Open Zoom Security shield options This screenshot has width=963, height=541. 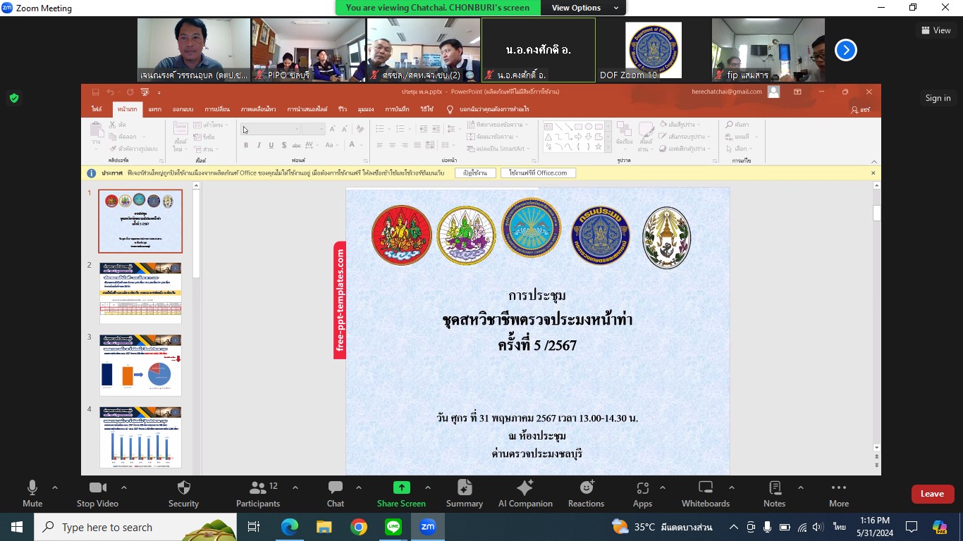(x=183, y=493)
